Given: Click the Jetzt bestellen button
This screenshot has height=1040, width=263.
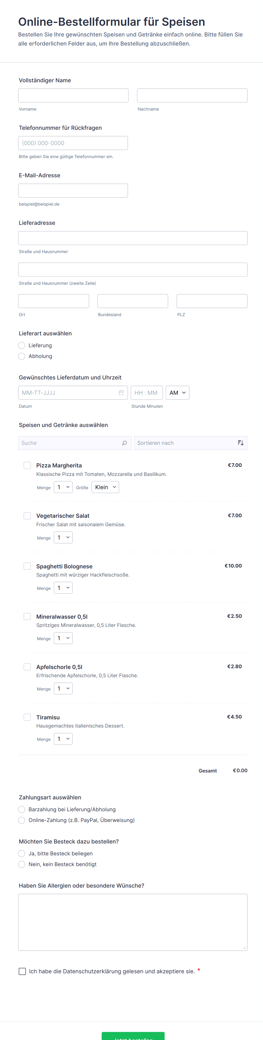Looking at the screenshot, I should click(x=133, y=1036).
